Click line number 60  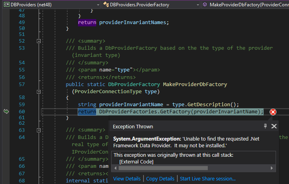(x=22, y=112)
